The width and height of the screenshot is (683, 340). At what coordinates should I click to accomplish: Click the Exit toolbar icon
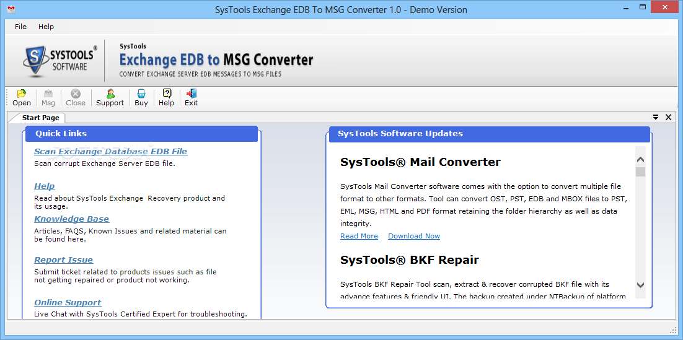[x=191, y=97]
